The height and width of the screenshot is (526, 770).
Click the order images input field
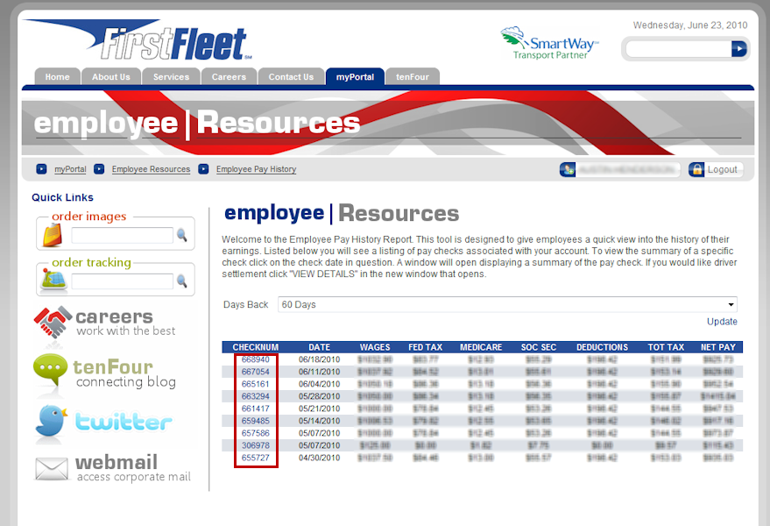pos(122,235)
